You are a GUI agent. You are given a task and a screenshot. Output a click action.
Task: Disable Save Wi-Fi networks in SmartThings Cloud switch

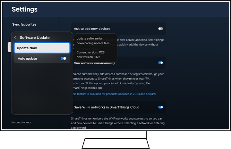coord(160,107)
